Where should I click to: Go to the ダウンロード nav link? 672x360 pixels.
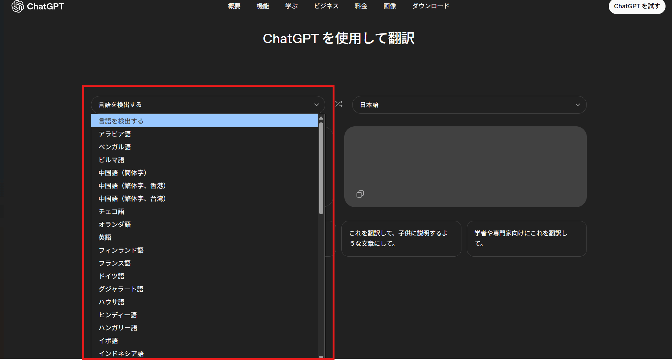431,6
